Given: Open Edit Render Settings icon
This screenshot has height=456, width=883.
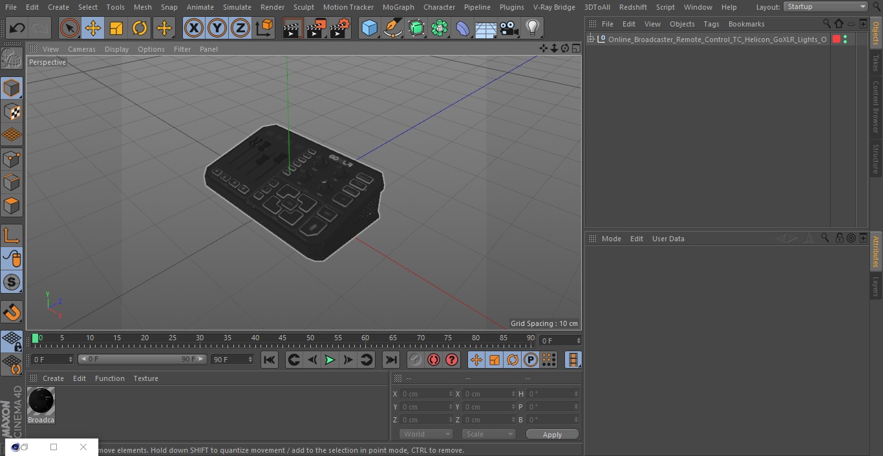Looking at the screenshot, I should [340, 28].
